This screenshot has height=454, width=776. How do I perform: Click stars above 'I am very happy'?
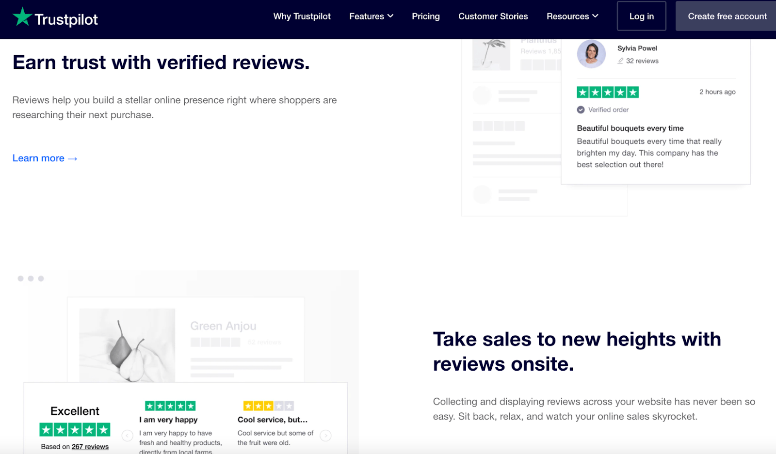pyautogui.click(x=170, y=406)
